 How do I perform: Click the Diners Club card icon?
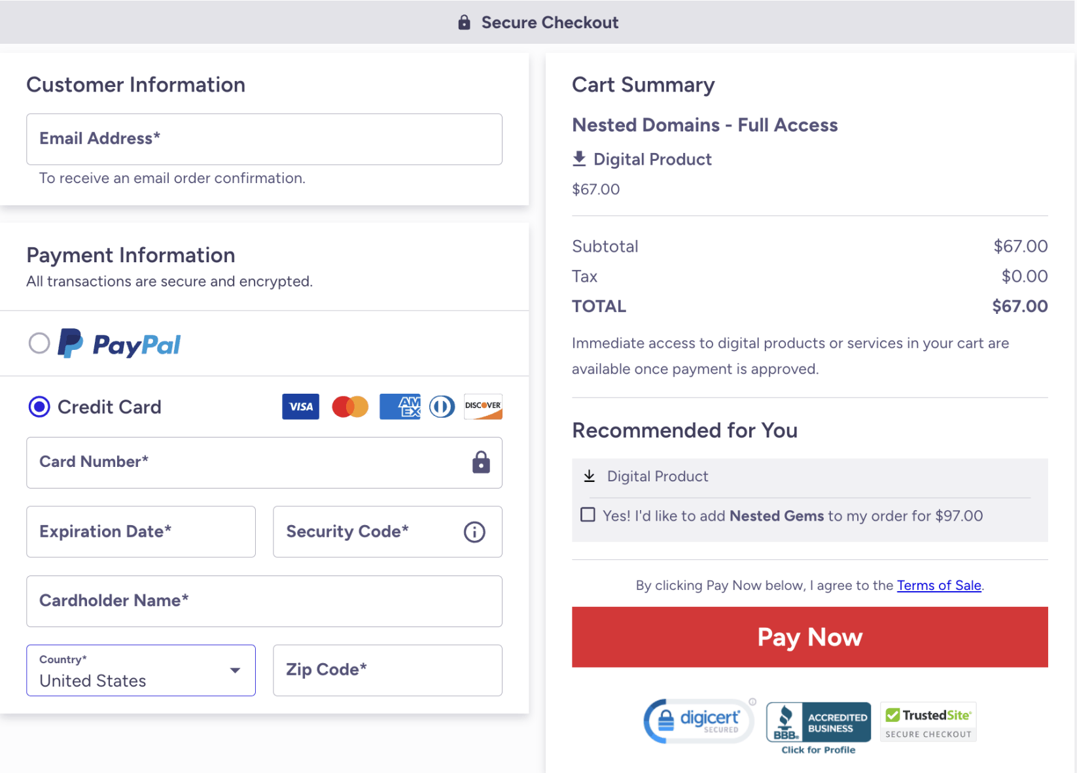442,406
